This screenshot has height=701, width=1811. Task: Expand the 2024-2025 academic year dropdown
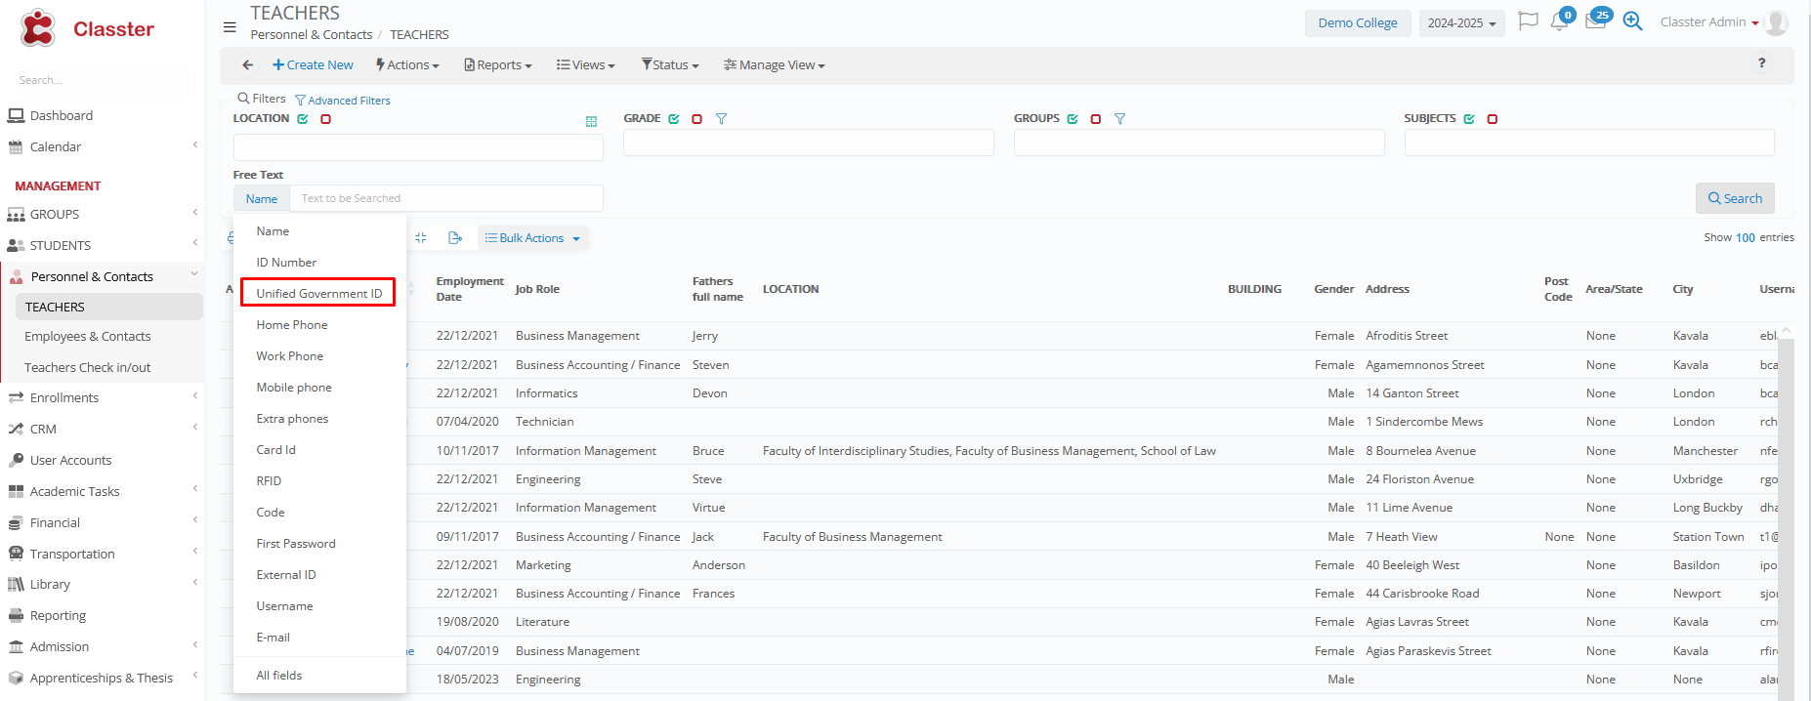pos(1461,23)
